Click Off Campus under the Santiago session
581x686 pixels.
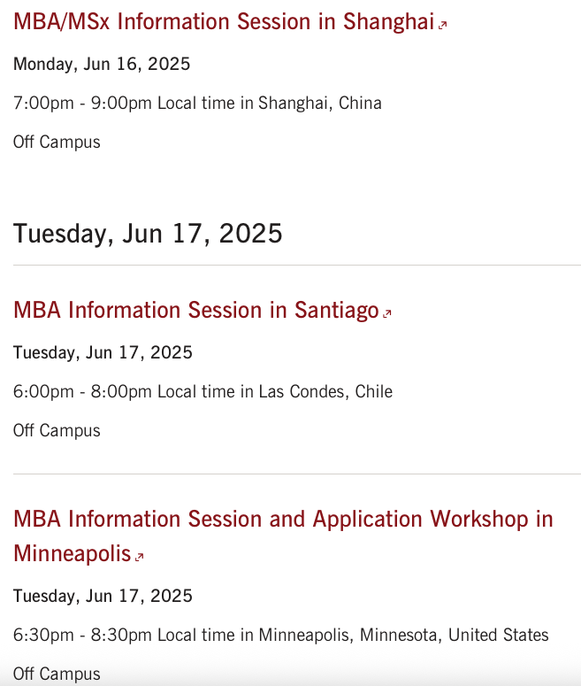pyautogui.click(x=57, y=430)
